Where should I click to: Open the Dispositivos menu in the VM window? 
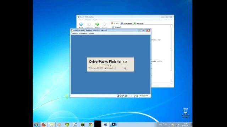tap(83, 34)
